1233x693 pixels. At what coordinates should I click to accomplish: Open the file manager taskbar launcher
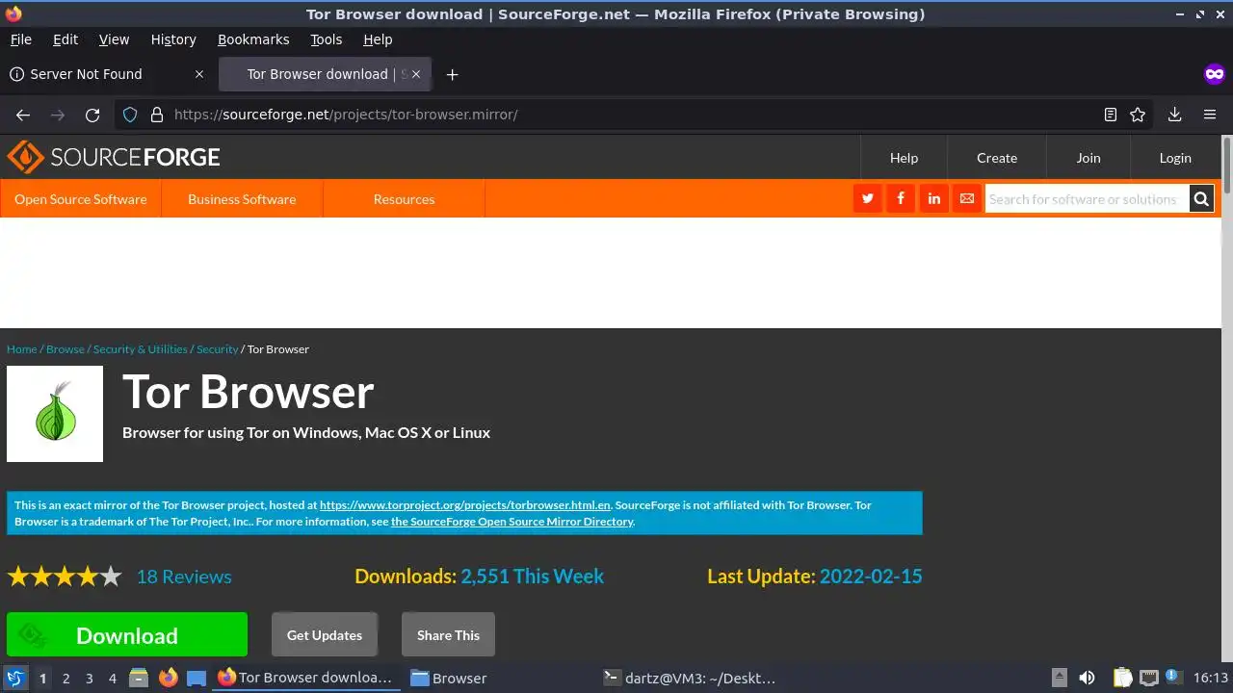coord(139,678)
